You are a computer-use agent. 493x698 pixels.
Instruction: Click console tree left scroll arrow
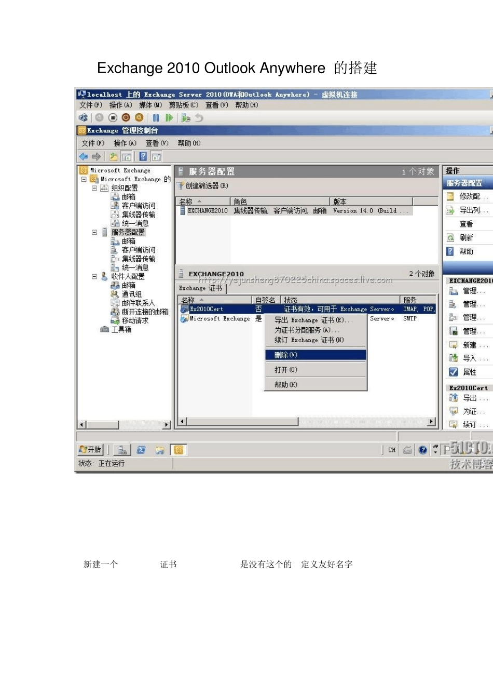tap(81, 425)
